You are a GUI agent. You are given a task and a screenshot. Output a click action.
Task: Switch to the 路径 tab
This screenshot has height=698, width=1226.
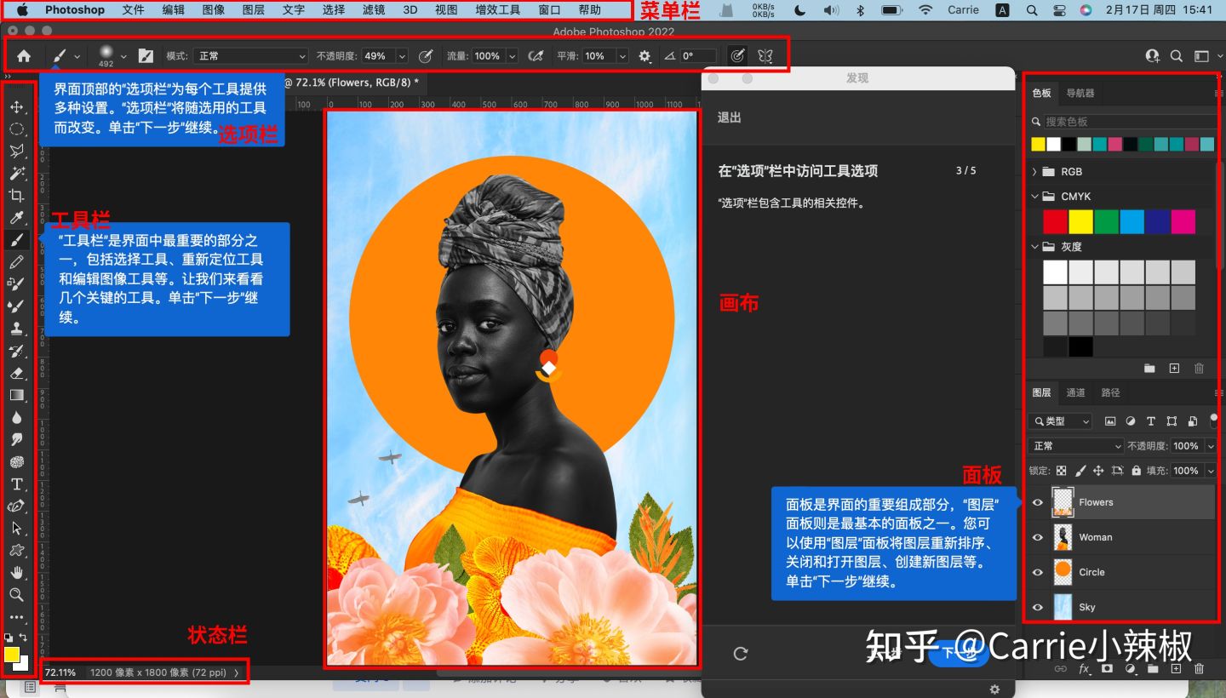pyautogui.click(x=1110, y=392)
